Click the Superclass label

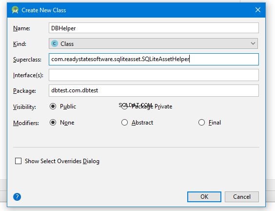click(27, 60)
